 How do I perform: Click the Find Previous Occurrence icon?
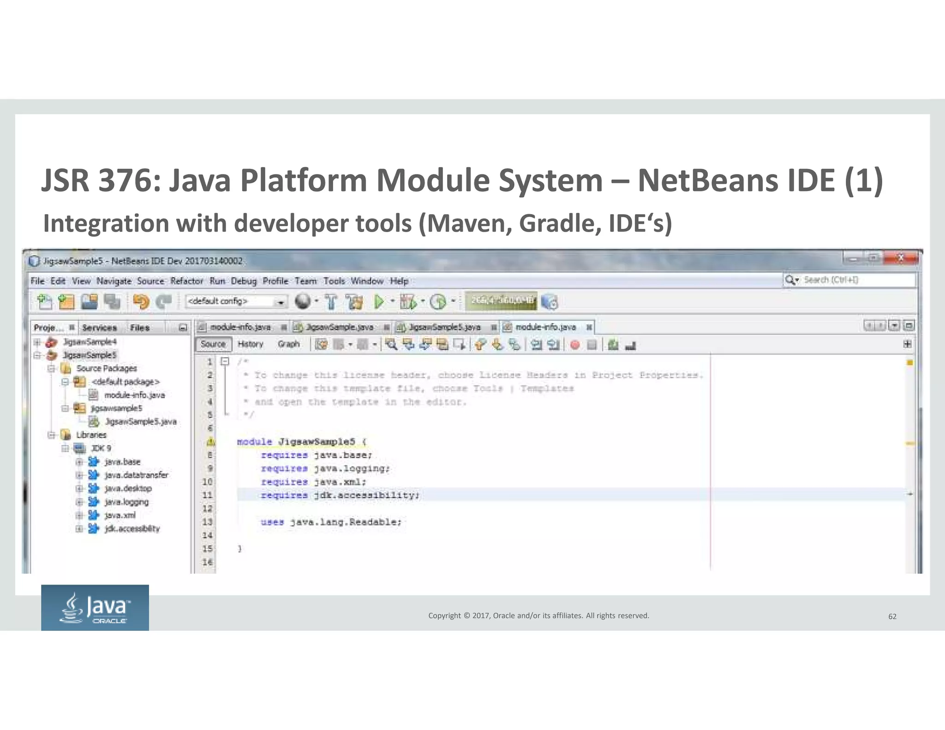coord(408,345)
